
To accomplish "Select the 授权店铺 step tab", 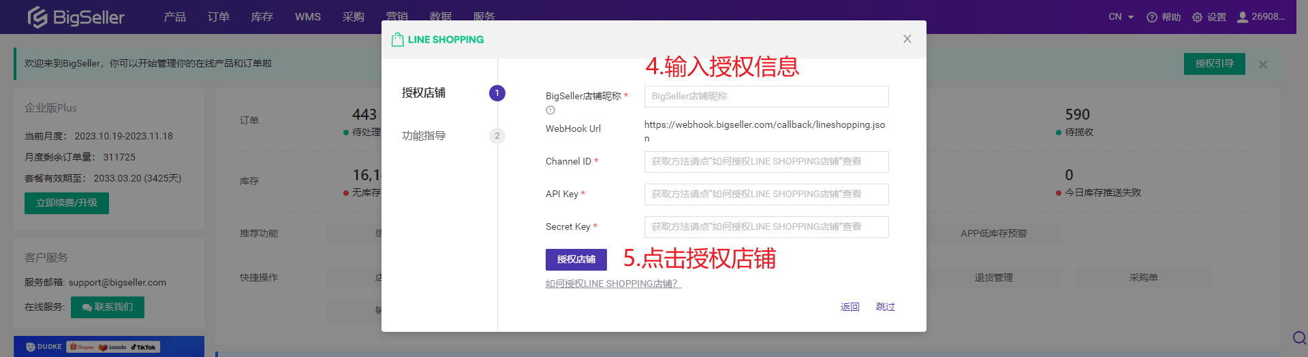I will click(424, 93).
